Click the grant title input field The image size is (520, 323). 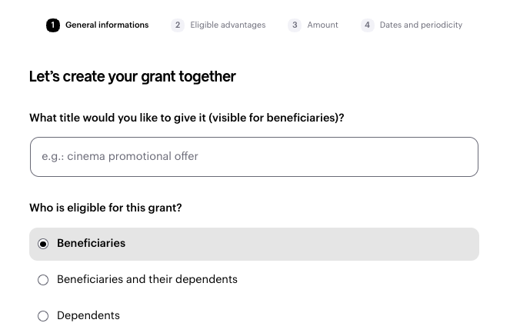254,157
